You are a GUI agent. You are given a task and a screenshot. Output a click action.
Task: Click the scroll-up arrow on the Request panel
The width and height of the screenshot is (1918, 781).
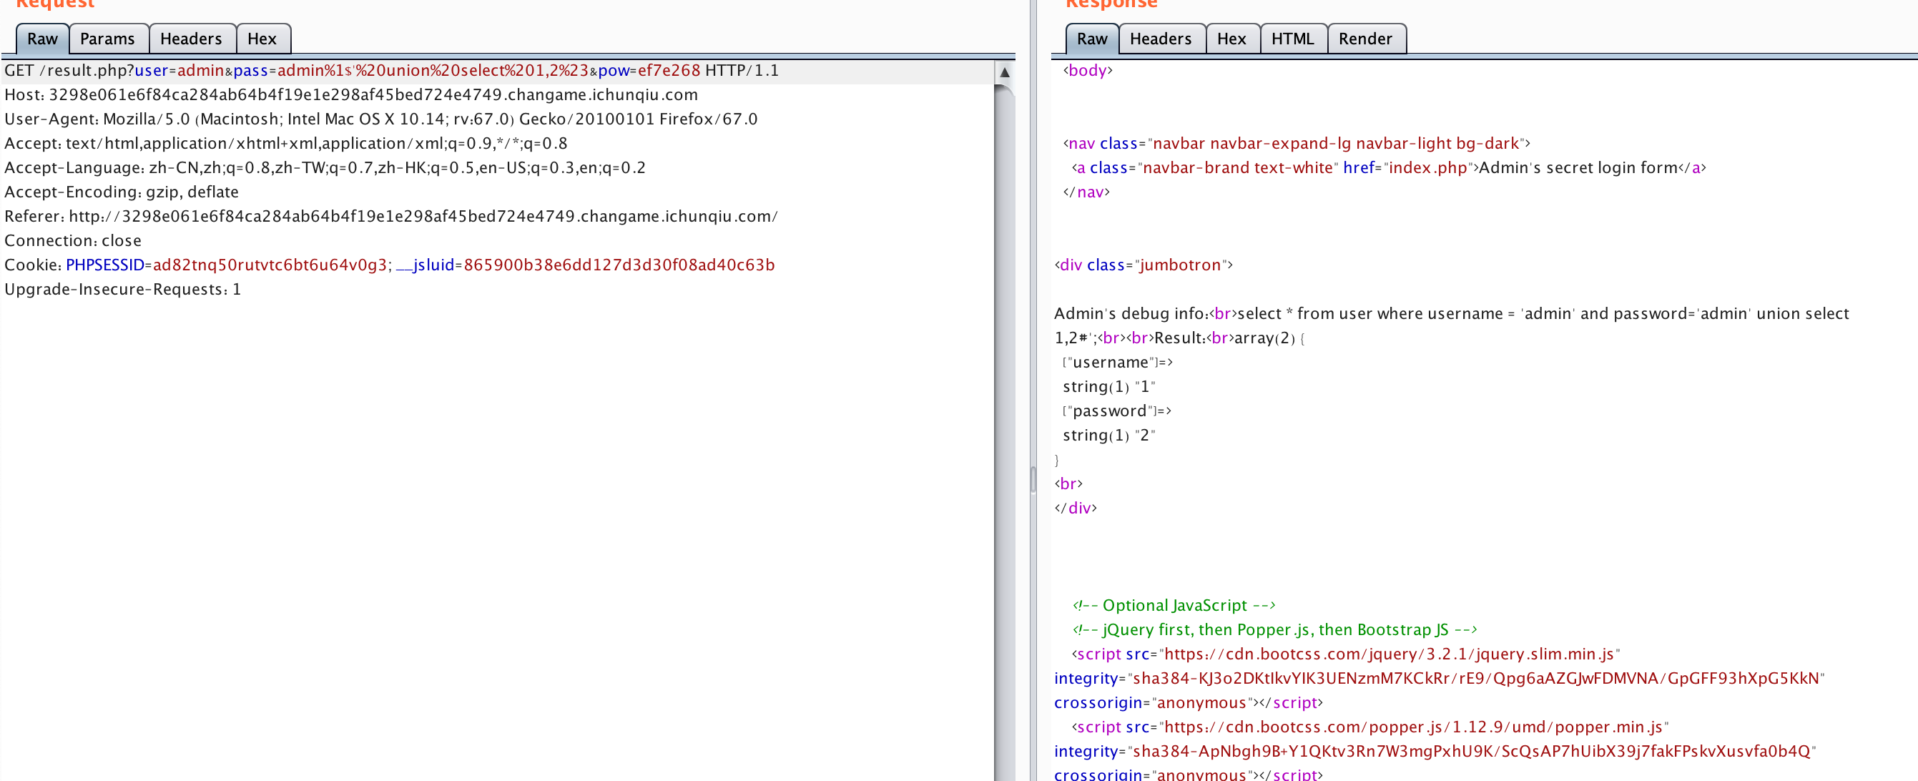1006,72
